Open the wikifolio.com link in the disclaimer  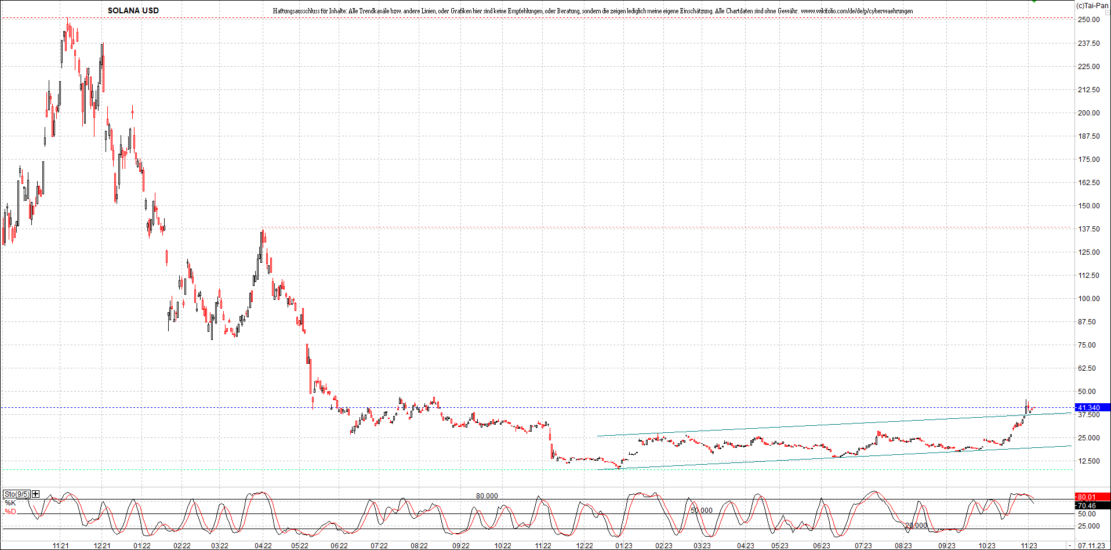(x=857, y=10)
